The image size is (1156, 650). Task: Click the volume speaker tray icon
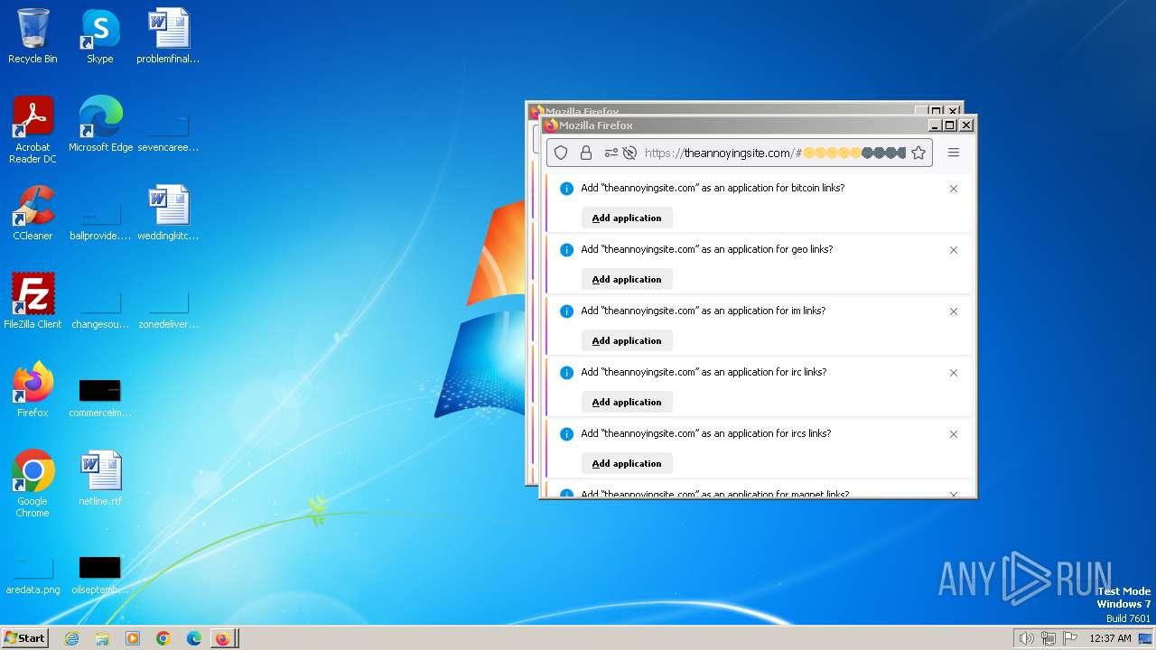click(x=1027, y=638)
